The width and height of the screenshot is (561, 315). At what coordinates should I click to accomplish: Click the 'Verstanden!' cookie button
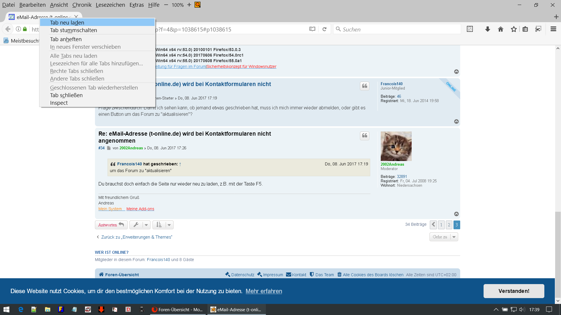coord(513,291)
